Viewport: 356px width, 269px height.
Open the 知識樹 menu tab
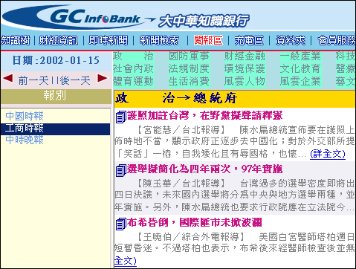point(16,40)
